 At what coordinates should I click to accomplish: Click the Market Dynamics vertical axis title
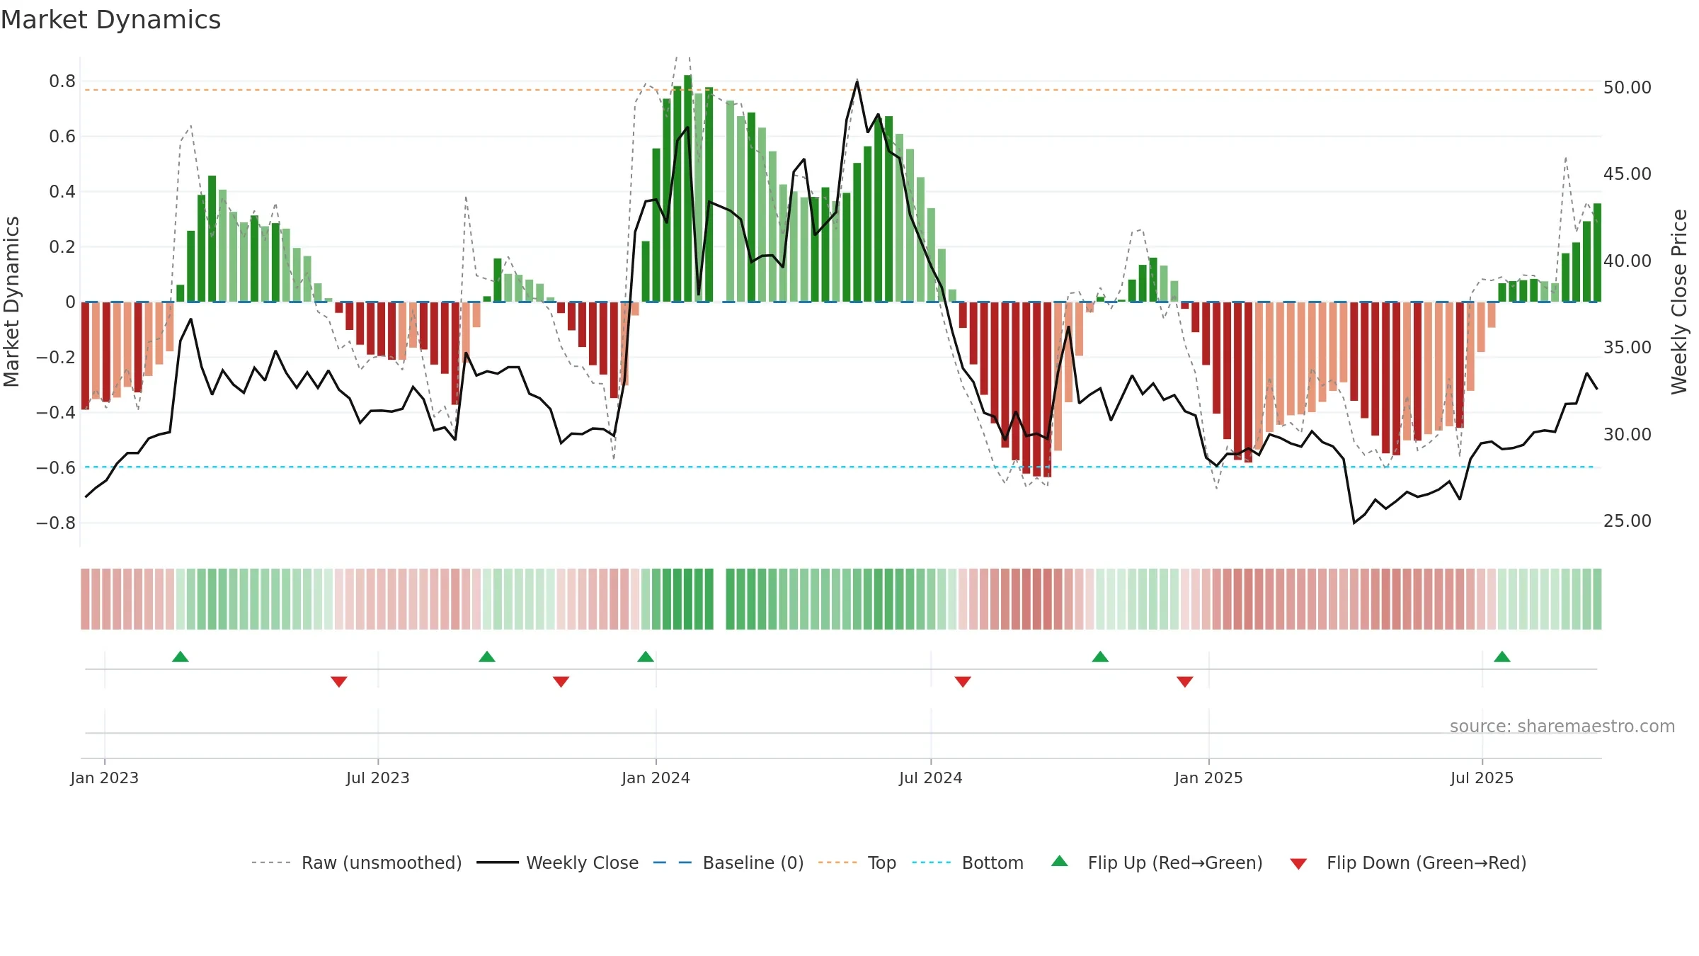(11, 302)
